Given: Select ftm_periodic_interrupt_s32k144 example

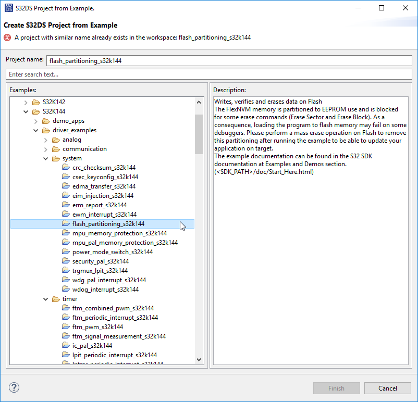Looking at the screenshot, I should point(115,318).
